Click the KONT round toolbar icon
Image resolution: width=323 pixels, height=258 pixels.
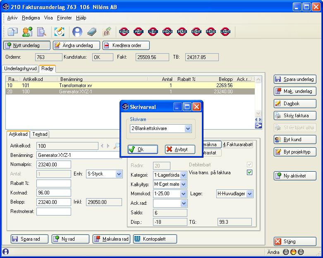(x=196, y=31)
